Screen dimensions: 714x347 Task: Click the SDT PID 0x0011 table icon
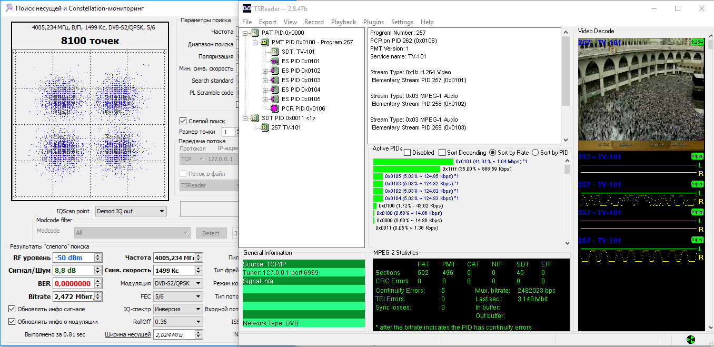point(255,118)
